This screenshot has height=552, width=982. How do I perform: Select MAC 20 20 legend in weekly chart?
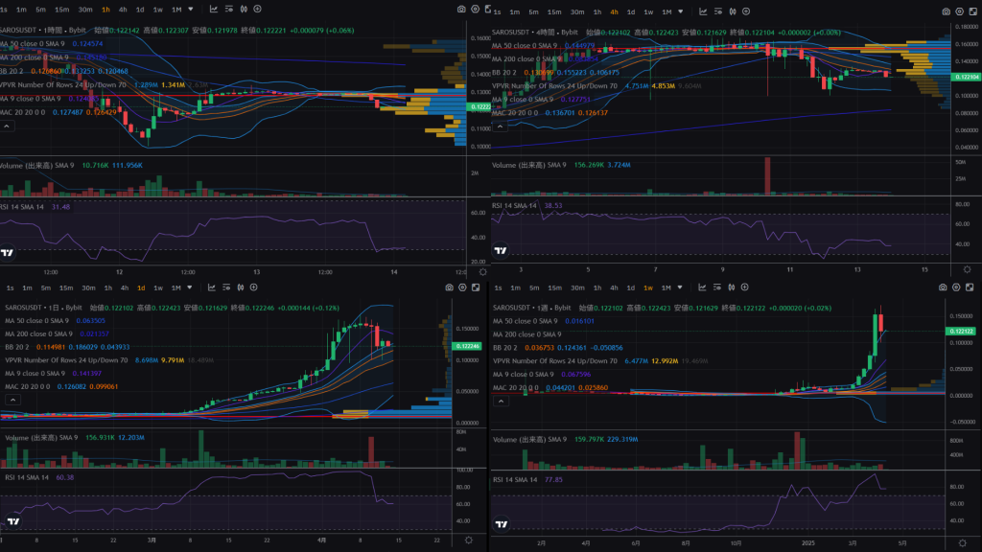[x=515, y=387]
